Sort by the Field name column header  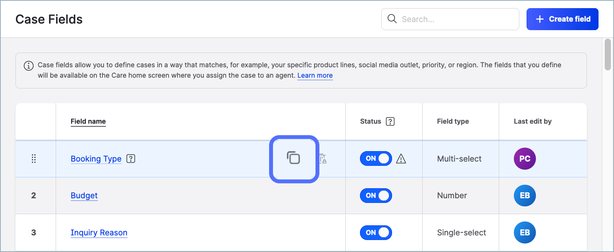(x=88, y=121)
